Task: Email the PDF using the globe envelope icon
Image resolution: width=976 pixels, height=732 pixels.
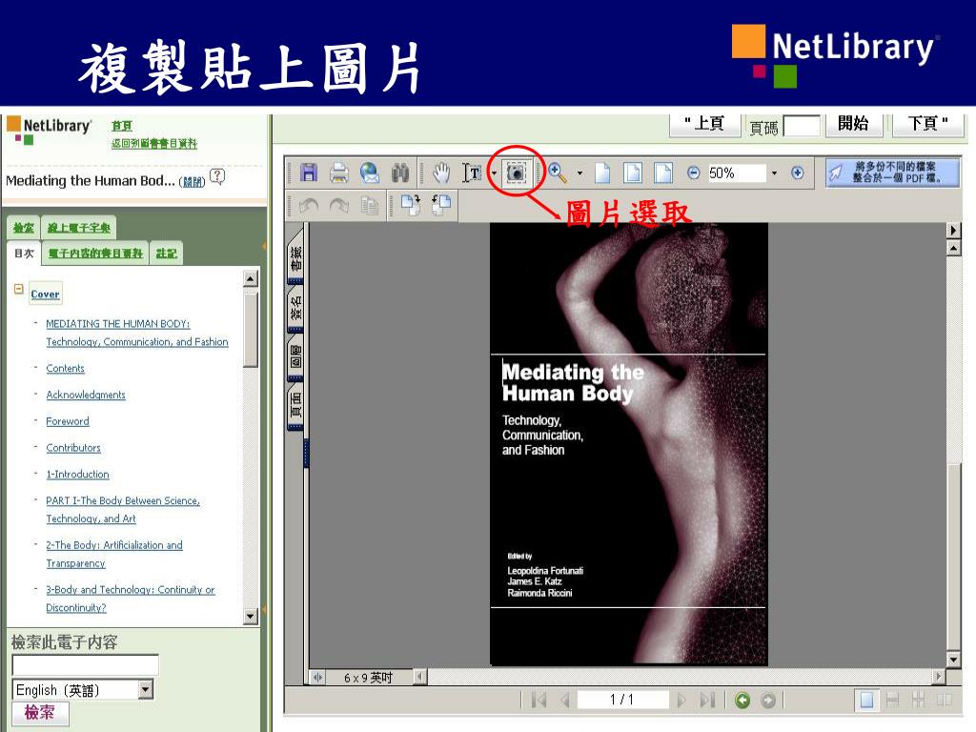Action: point(370,173)
